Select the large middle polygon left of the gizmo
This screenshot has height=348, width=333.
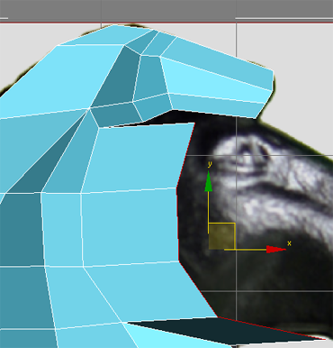[x=129, y=228]
